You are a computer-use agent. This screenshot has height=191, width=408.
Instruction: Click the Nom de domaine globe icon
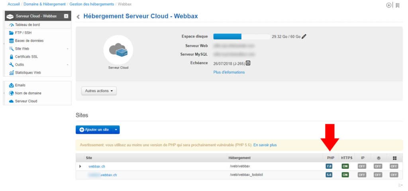click(11, 93)
